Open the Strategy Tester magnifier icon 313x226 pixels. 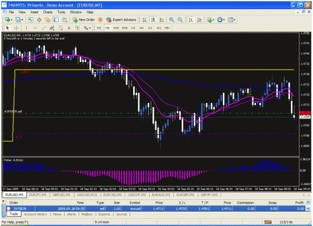65,19
